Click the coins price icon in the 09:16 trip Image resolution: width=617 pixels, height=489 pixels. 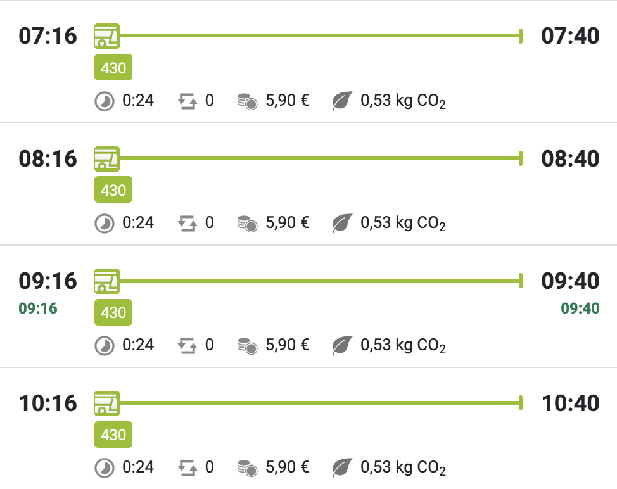click(248, 345)
